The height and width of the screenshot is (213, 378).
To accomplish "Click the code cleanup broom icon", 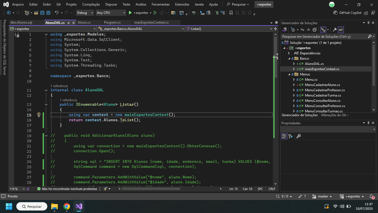I will tap(105, 189).
